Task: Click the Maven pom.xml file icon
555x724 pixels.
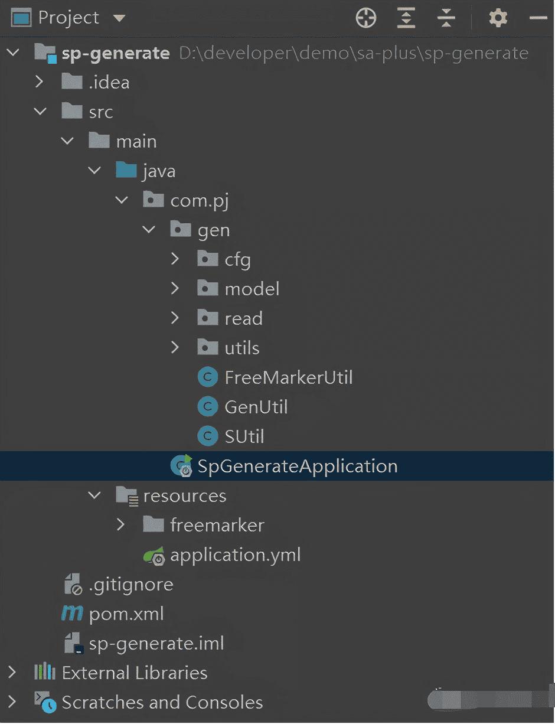Action: [72, 614]
